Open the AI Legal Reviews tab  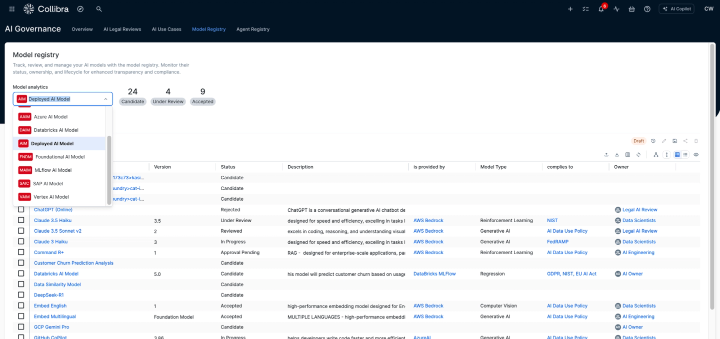(x=122, y=29)
